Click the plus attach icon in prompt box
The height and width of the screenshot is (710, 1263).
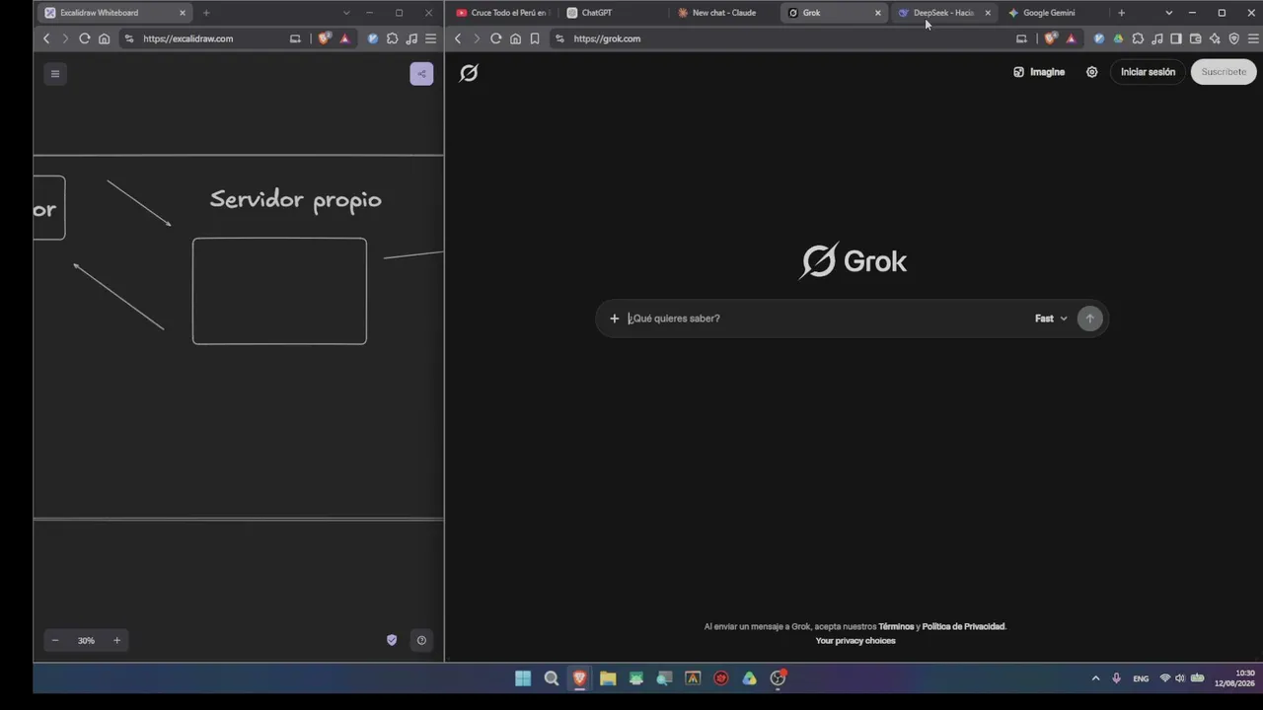[x=614, y=319]
